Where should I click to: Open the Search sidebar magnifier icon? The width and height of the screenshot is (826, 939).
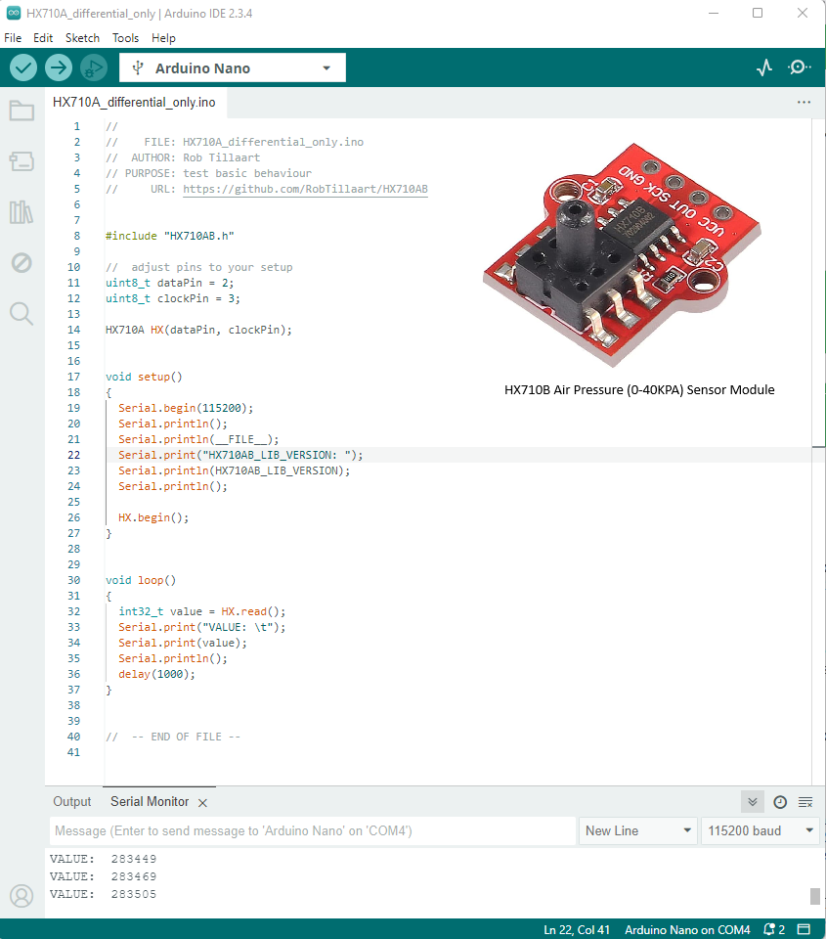pos(22,313)
